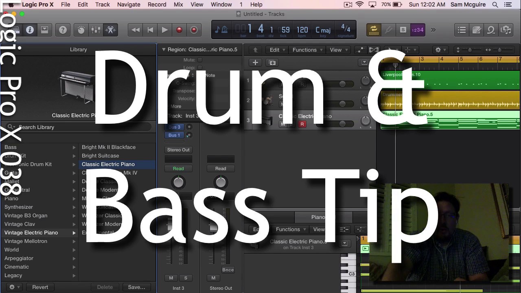The height and width of the screenshot is (293, 521).
Task: Click the tracks area up-arrow hierarchy button
Action: (255, 50)
